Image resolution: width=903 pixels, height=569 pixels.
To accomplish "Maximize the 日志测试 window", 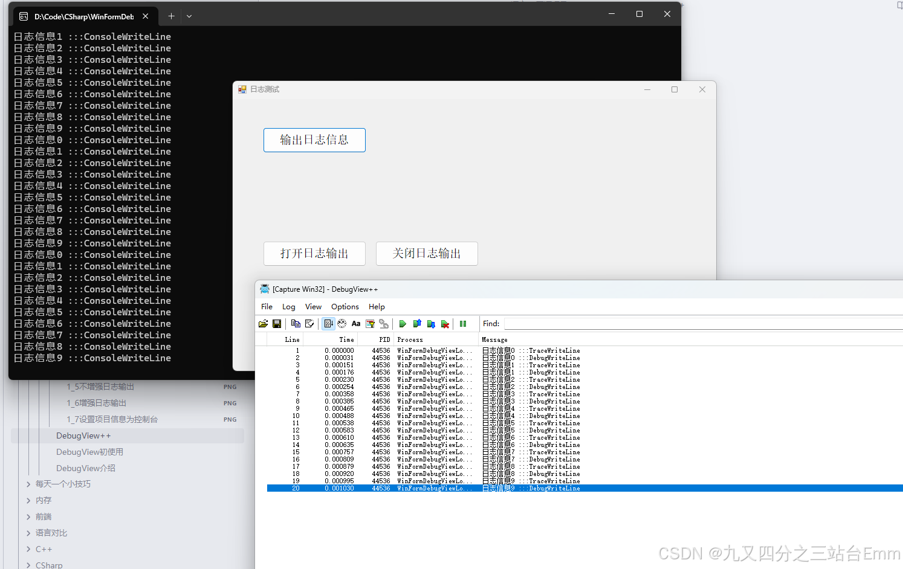I will coord(675,89).
